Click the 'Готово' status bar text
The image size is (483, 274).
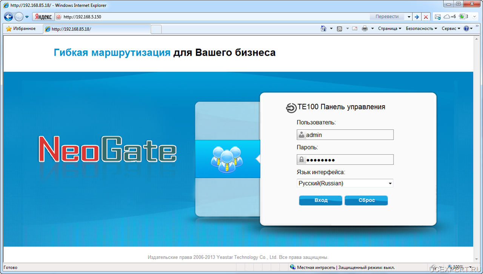click(x=11, y=268)
